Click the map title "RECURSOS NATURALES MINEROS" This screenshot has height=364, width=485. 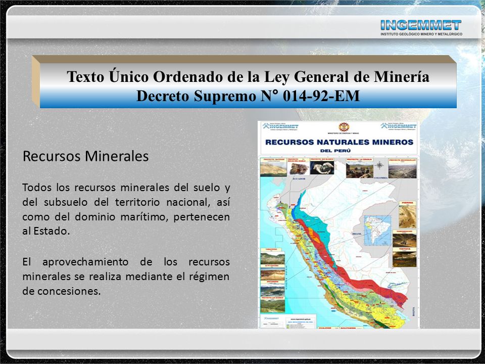coord(339,142)
